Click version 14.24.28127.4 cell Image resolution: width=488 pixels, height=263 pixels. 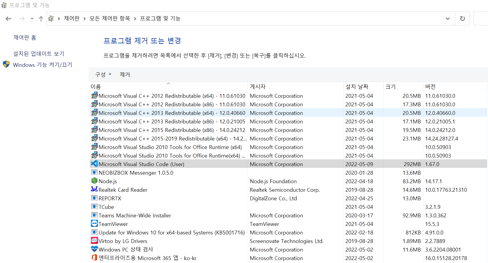(442, 139)
